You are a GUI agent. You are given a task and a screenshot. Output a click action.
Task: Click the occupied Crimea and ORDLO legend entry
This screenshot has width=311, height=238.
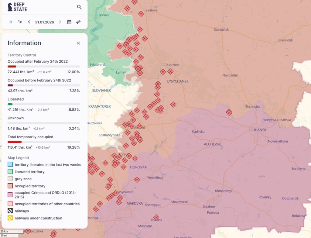[9, 195]
